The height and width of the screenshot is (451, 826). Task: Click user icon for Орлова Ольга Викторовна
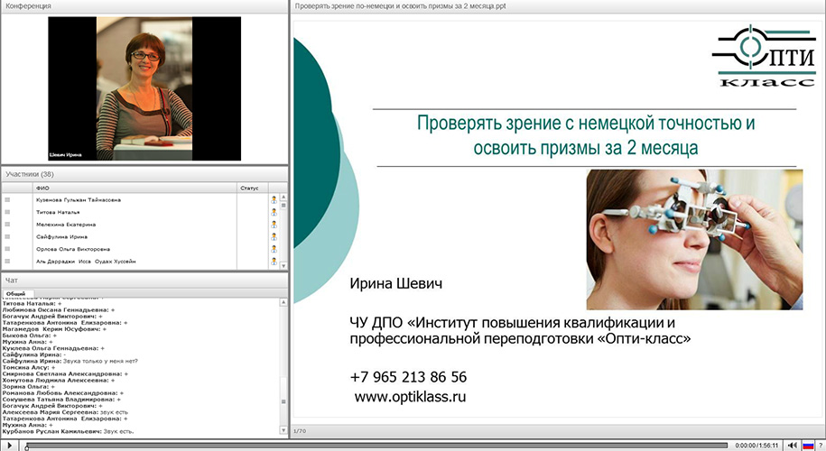point(274,249)
